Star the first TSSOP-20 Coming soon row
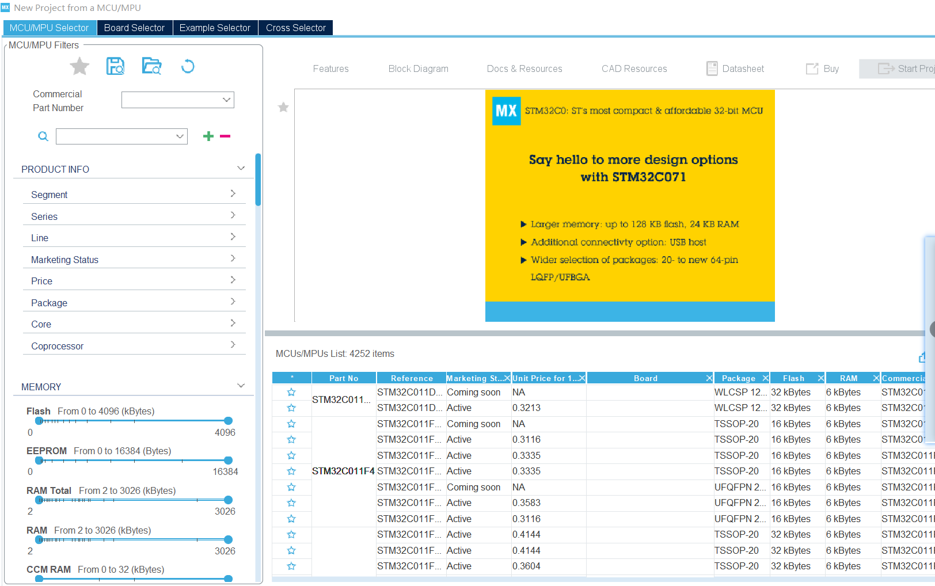The width and height of the screenshot is (935, 586). point(291,424)
